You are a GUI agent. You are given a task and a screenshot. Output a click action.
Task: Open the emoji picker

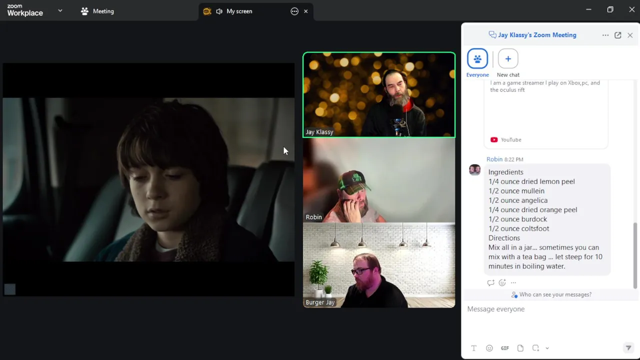(489, 348)
